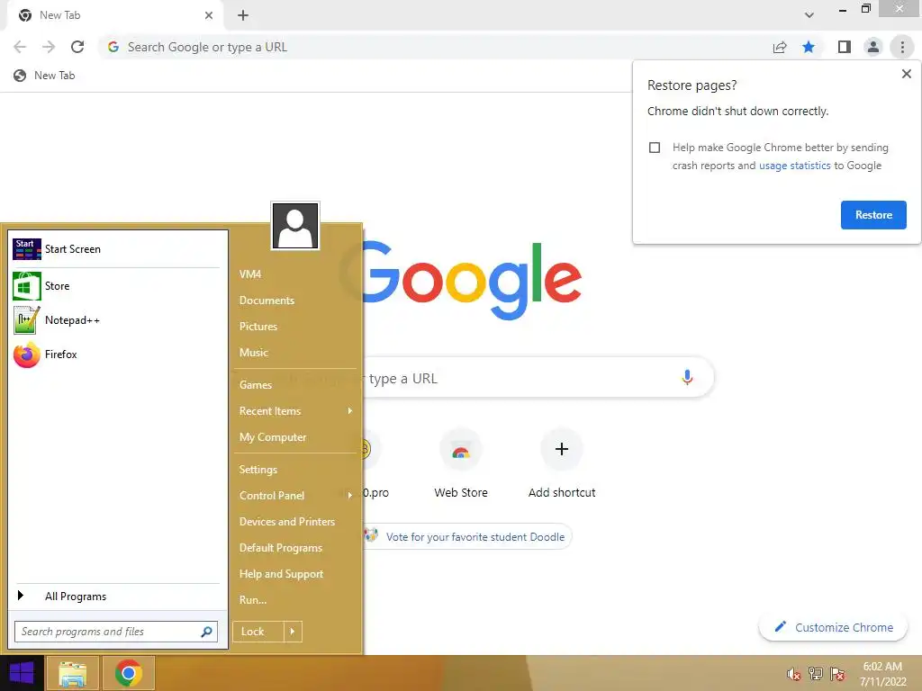Click the Chrome forward navigation arrow
Image resolution: width=922 pixels, height=691 pixels.
[x=49, y=47]
